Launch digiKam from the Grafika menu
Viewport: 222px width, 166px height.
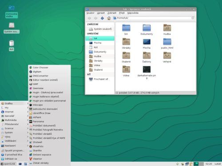click(x=49, y=72)
